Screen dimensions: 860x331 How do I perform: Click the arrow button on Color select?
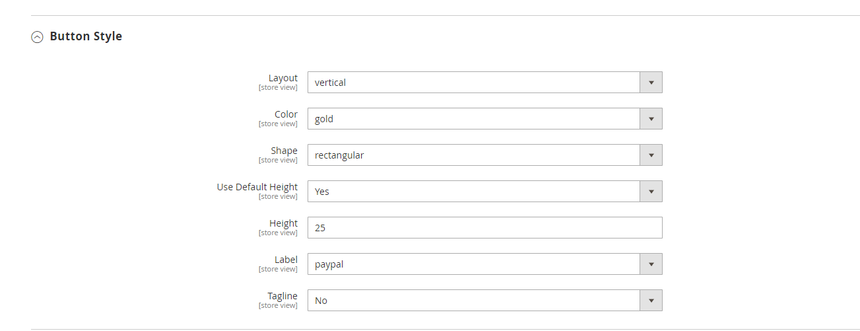coord(651,119)
